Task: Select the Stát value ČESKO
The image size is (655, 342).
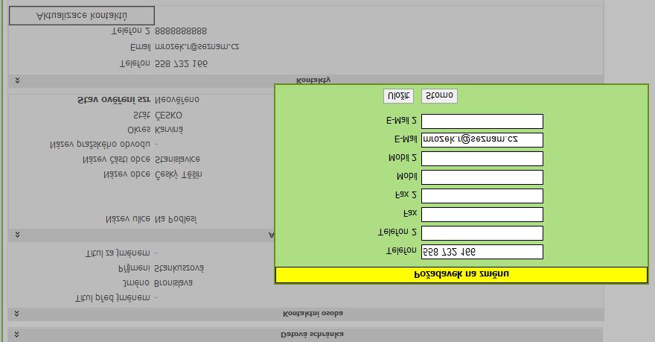Action: 168,115
